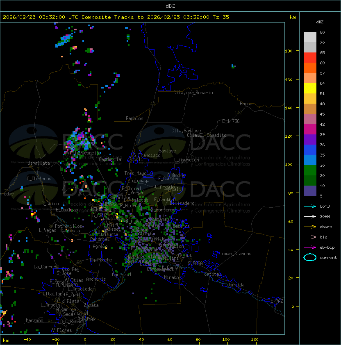Click the 'Carrizal' map label
Viewport: 341px width, 345px height.
(121, 275)
